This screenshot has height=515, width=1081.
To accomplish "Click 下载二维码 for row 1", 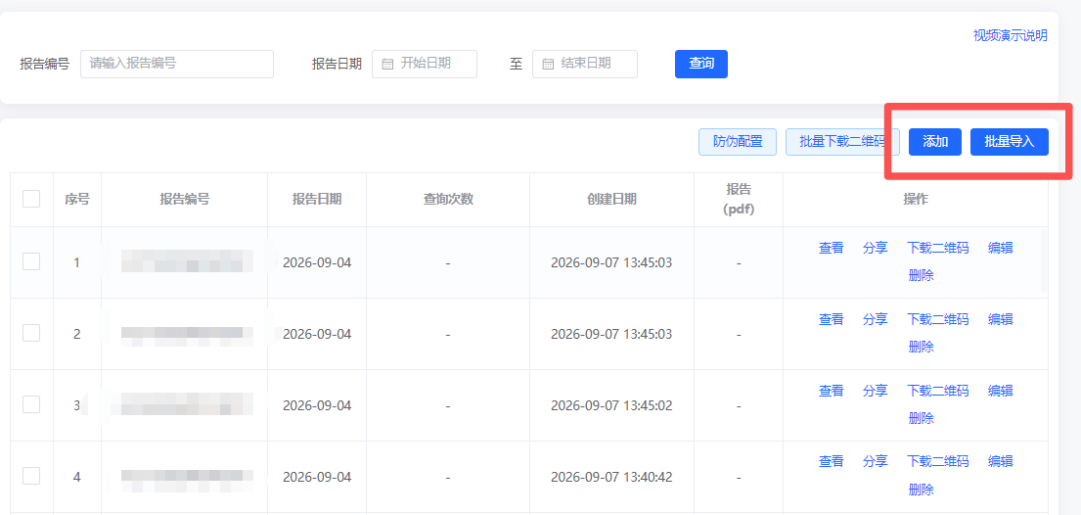I will 937,248.
